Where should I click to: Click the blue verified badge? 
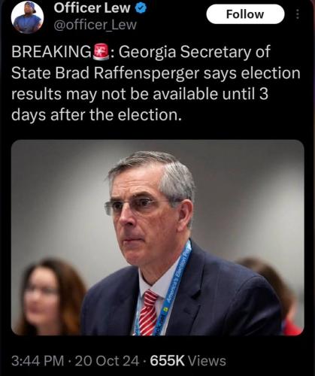[x=141, y=8]
